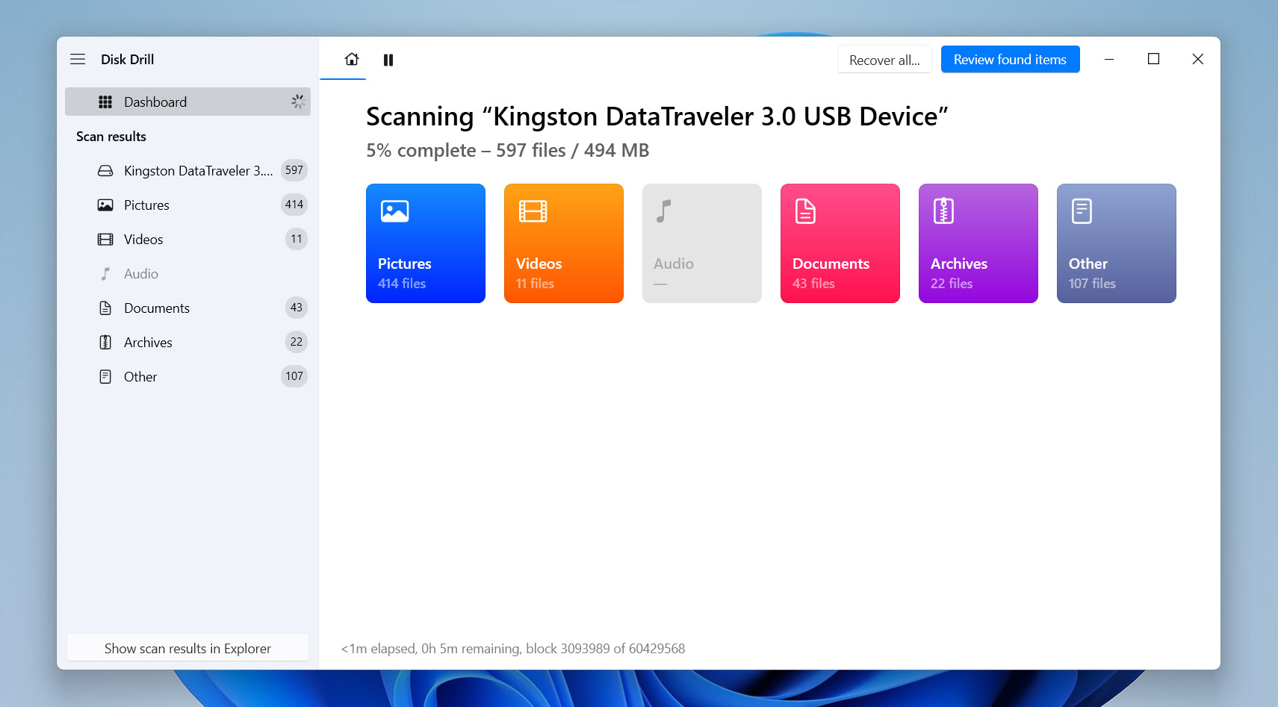Screen dimensions: 1278x707
Task: Open Archives in the sidebar
Action: point(187,342)
